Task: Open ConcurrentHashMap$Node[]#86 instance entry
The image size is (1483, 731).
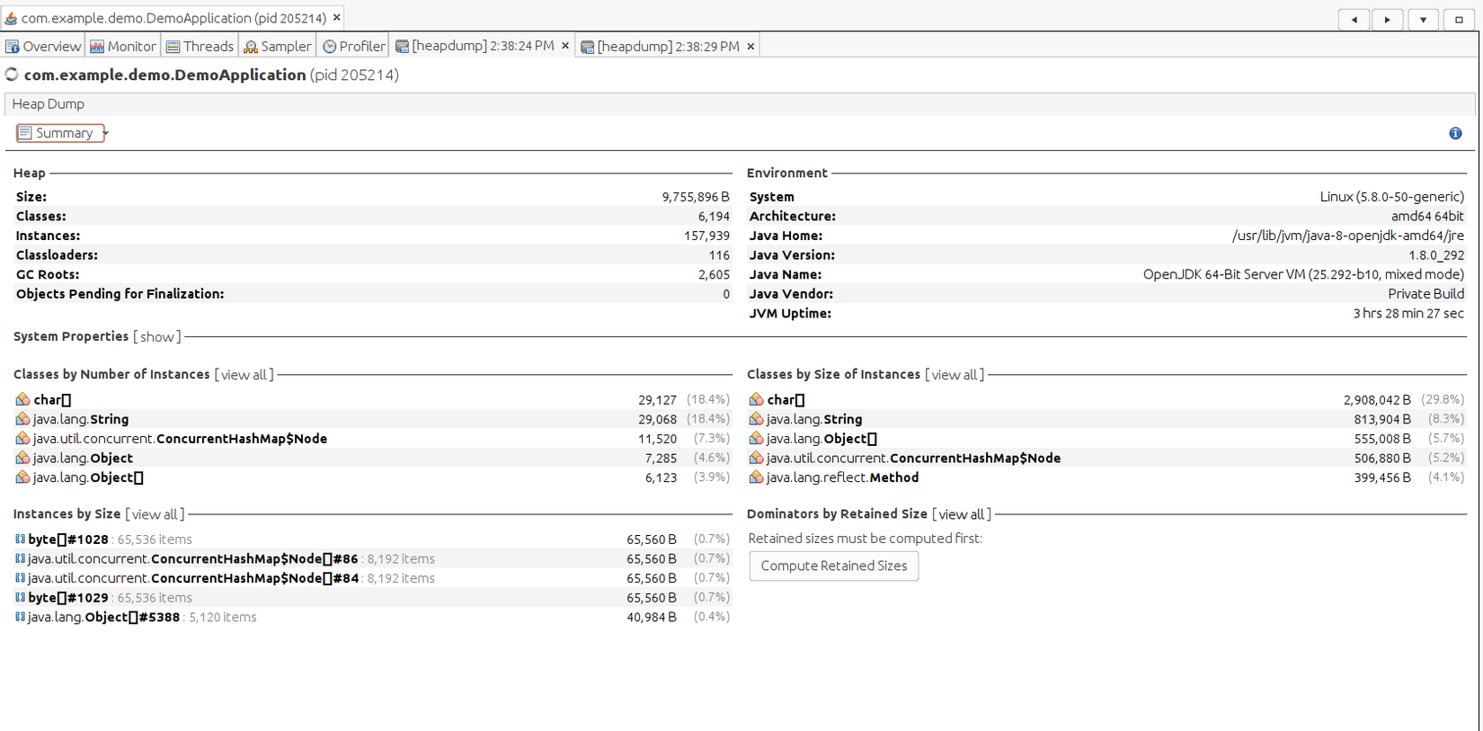Action: click(x=193, y=558)
